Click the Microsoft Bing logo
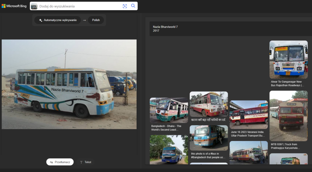This screenshot has height=172, width=312. tap(14, 6)
